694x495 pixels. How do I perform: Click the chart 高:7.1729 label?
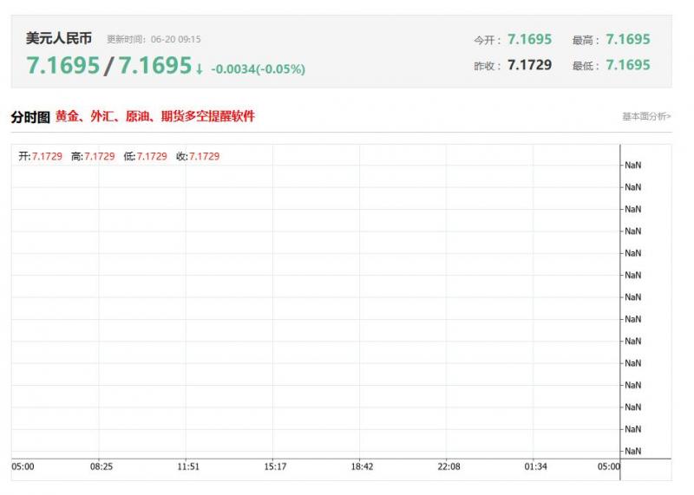click(93, 156)
